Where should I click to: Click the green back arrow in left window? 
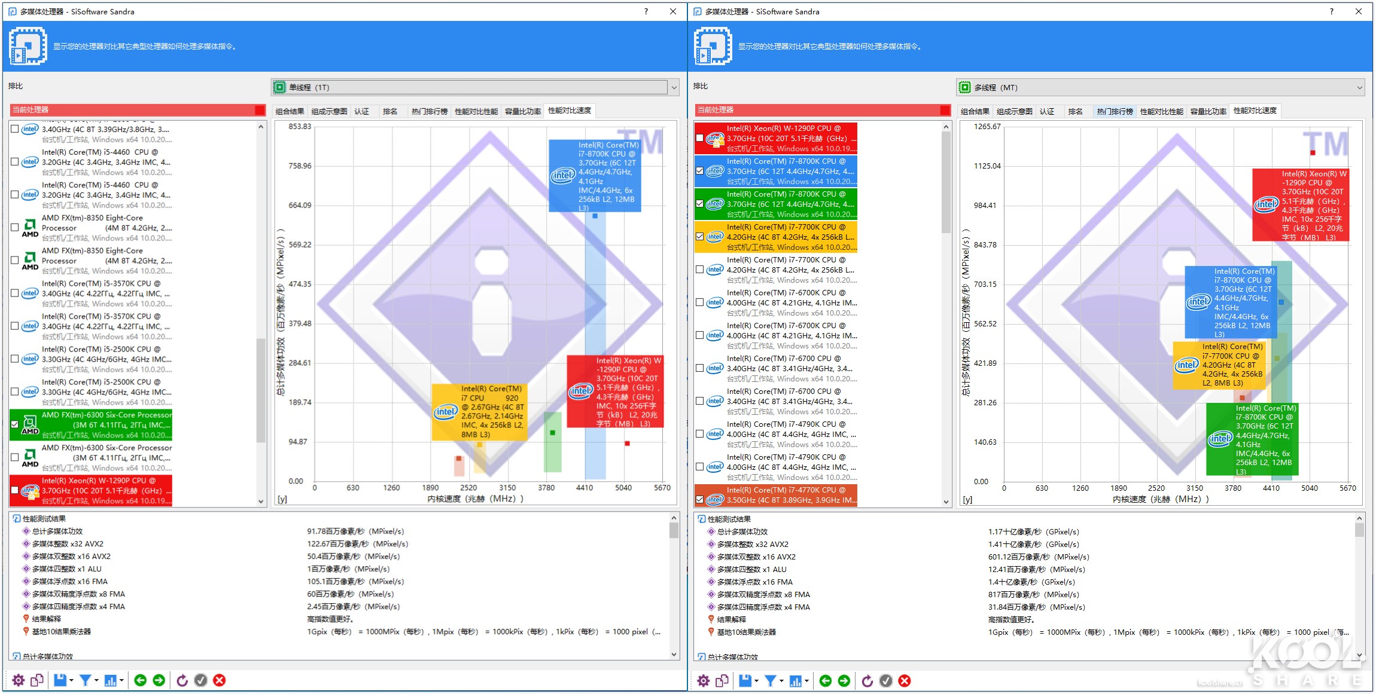pos(140,680)
